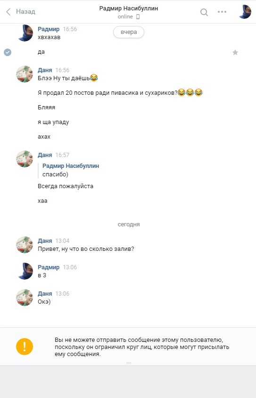Open the profile avatar in the header corner

click(245, 12)
